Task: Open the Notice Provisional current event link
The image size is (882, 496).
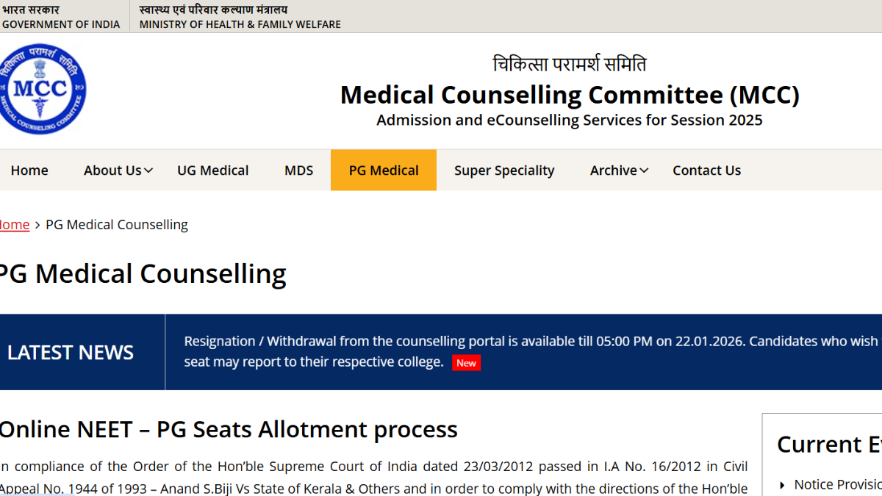Action: coord(838,485)
